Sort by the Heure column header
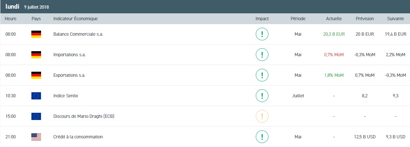 pyautogui.click(x=10, y=19)
